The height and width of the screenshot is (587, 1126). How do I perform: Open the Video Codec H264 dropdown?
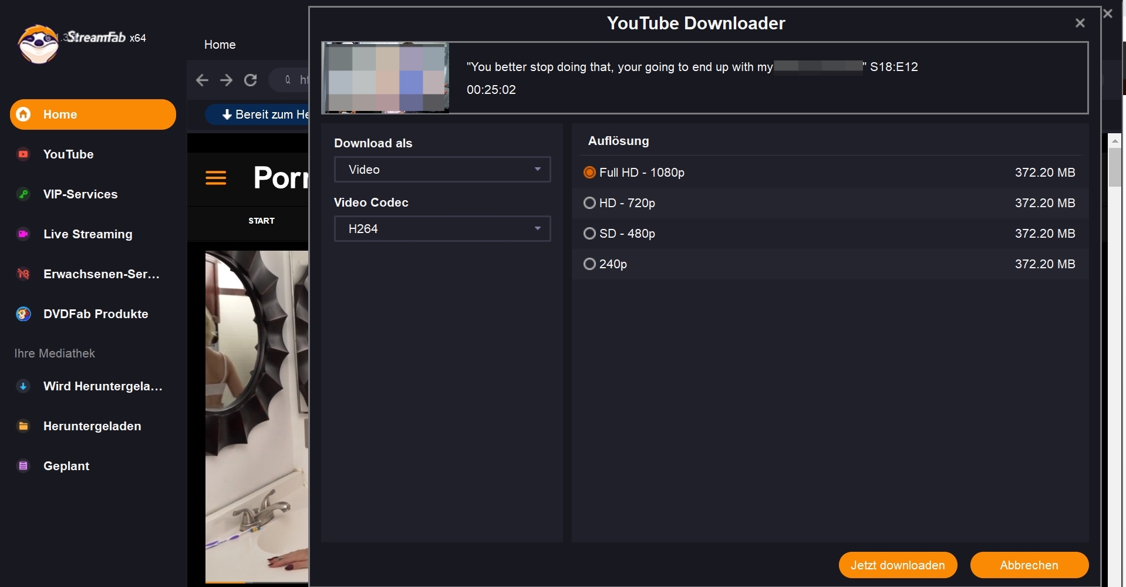(442, 229)
